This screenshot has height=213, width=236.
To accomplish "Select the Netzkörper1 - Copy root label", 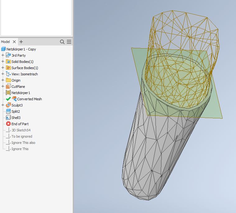I will coord(21,49).
